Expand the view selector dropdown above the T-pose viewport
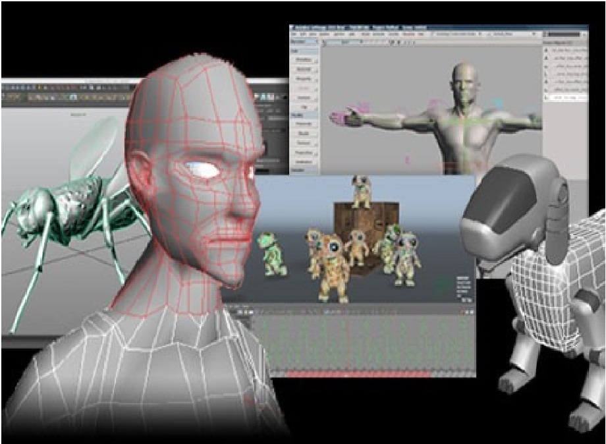The image size is (606, 444). [x=343, y=42]
